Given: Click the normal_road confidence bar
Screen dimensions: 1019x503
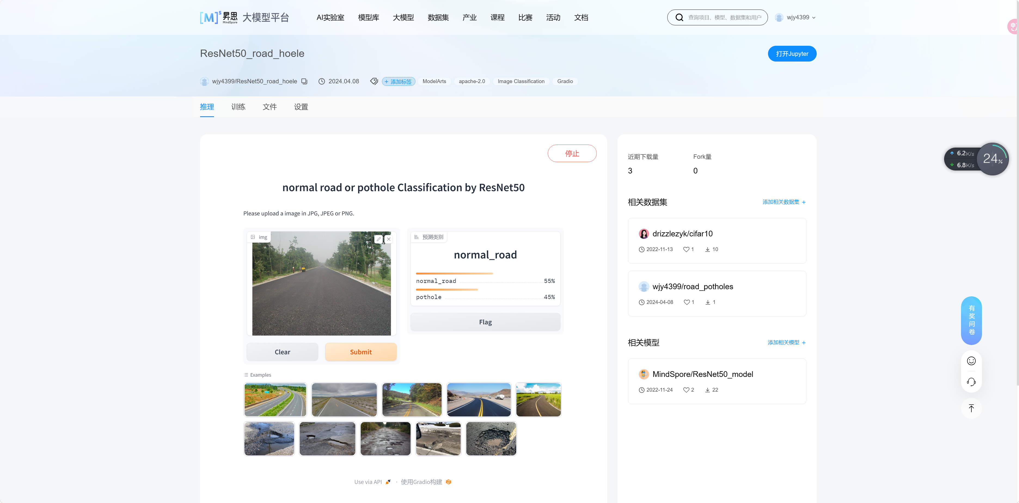Looking at the screenshot, I should pyautogui.click(x=454, y=273).
